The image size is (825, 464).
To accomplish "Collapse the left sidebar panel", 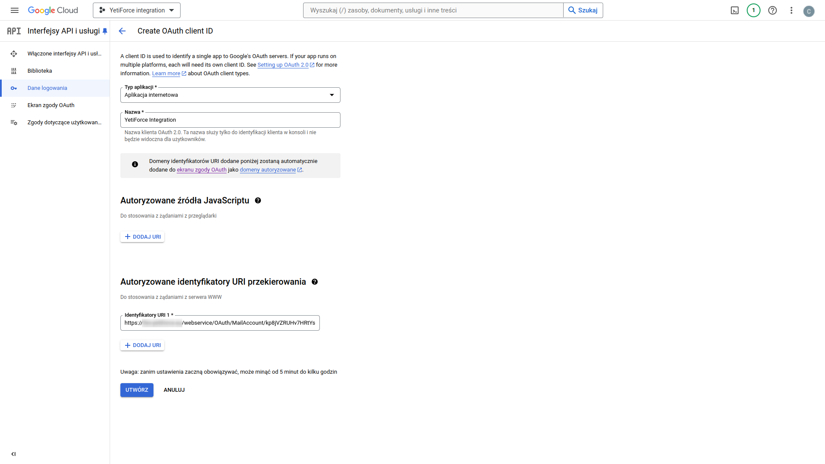I will (14, 454).
